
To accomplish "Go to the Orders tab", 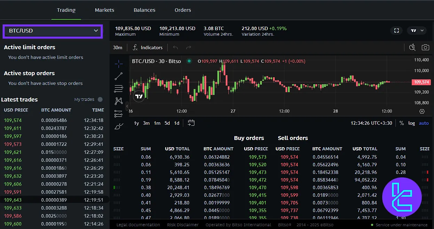I will 183,10.
